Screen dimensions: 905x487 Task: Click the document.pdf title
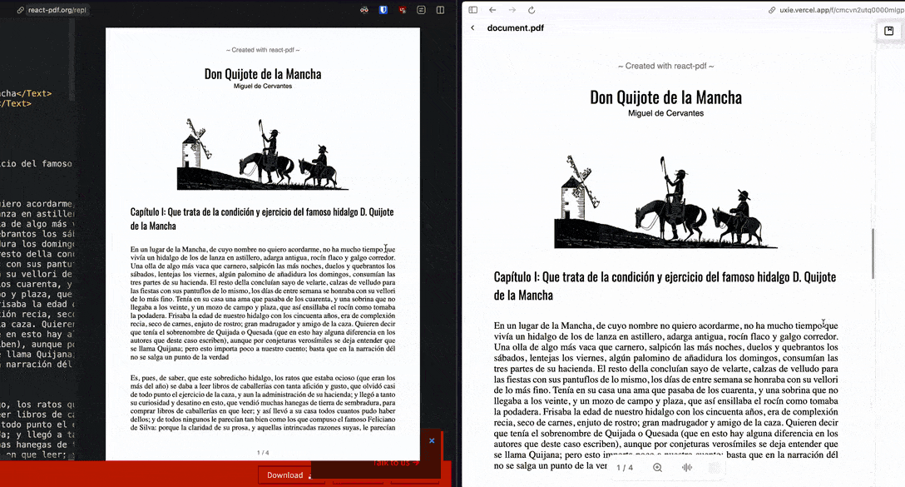coord(516,27)
